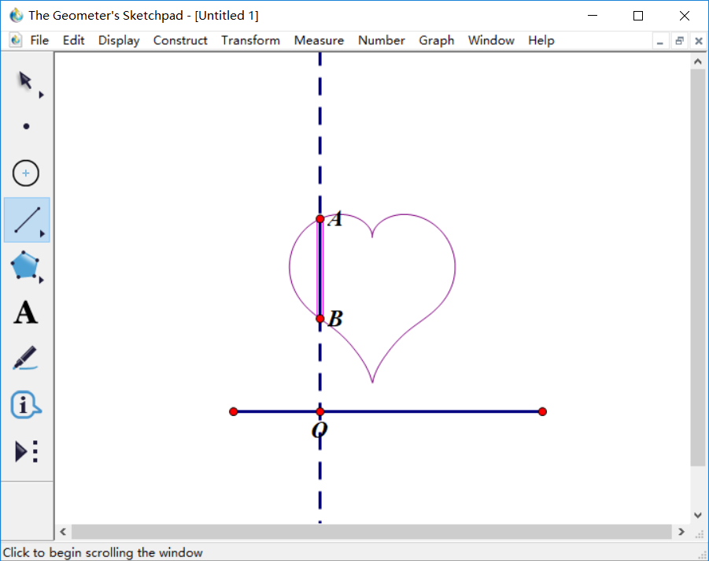Select the Selection Arrow tool

point(25,80)
